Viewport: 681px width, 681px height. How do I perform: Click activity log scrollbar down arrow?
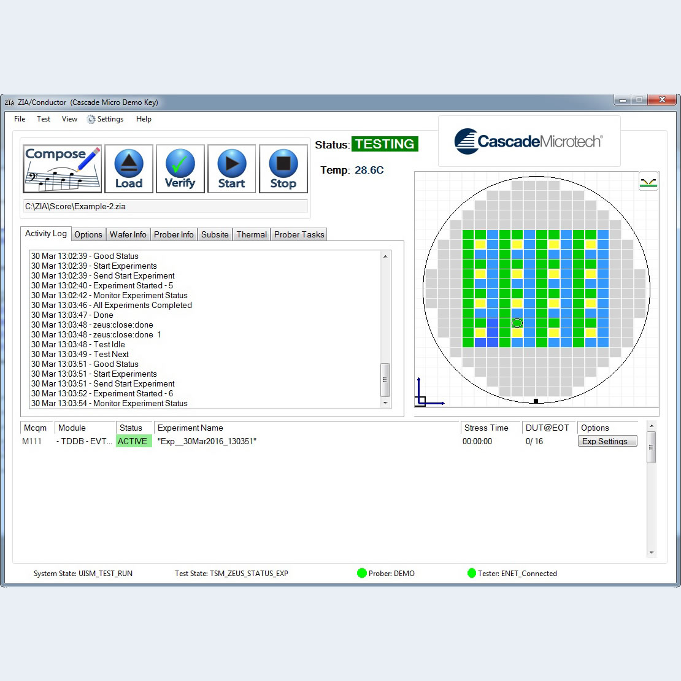pos(385,403)
